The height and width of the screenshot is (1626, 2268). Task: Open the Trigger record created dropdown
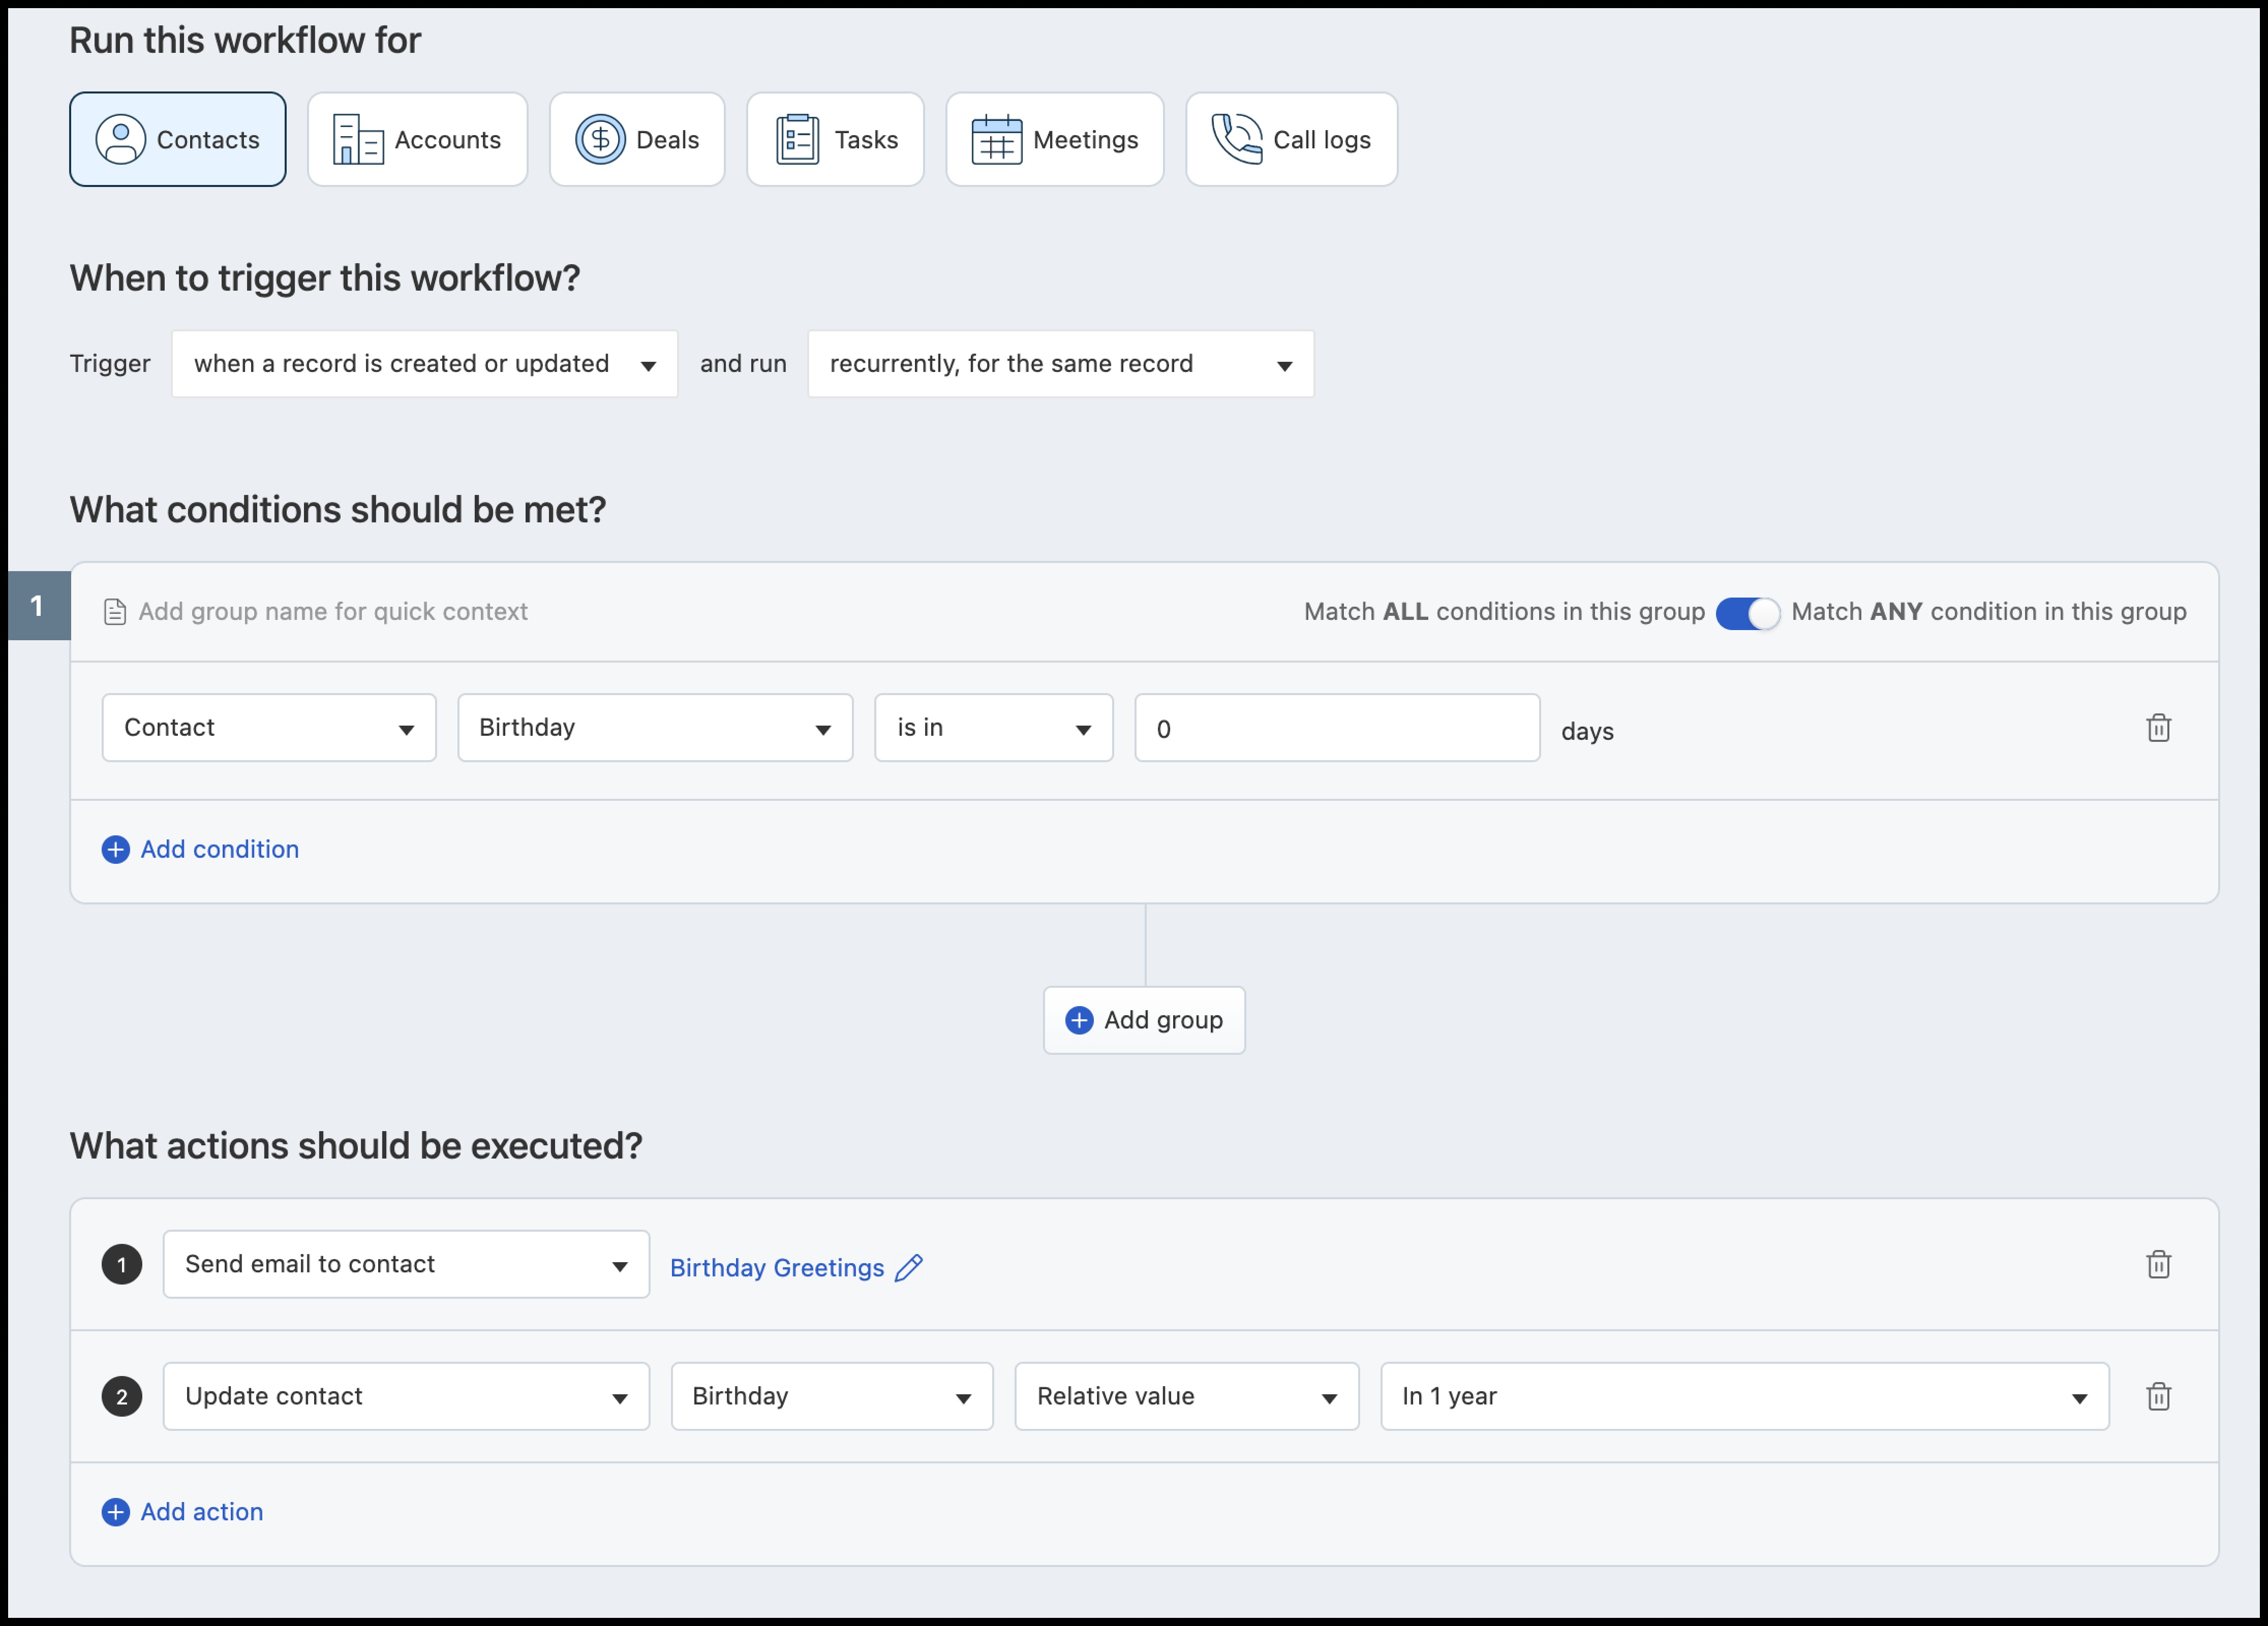click(x=424, y=364)
